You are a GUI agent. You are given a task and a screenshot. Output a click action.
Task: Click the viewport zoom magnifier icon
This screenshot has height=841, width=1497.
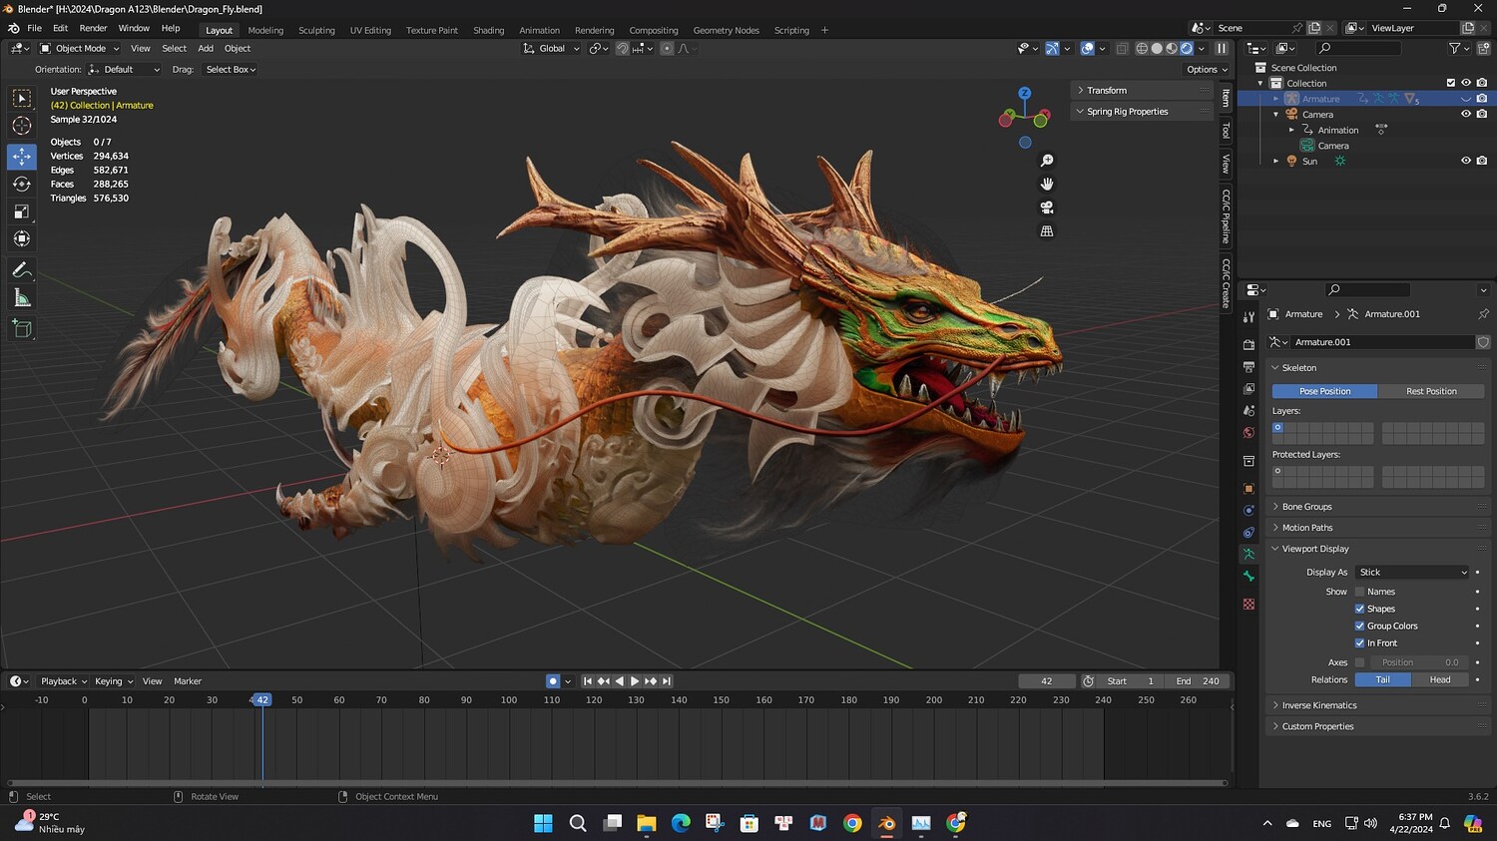click(x=1047, y=161)
